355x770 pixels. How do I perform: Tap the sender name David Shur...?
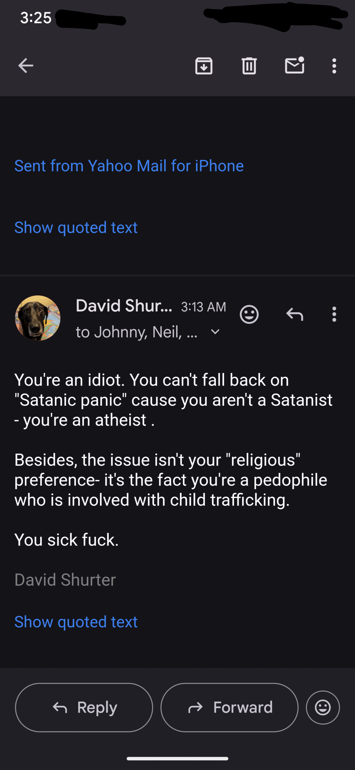(124, 306)
